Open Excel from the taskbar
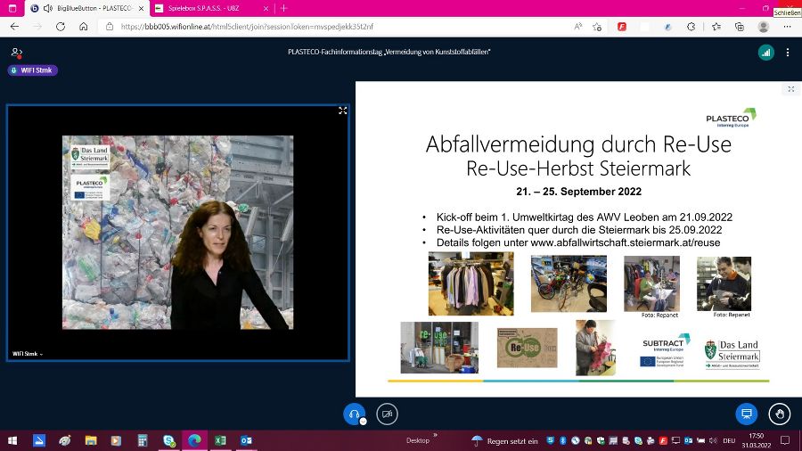This screenshot has height=451, width=802. tap(220, 440)
